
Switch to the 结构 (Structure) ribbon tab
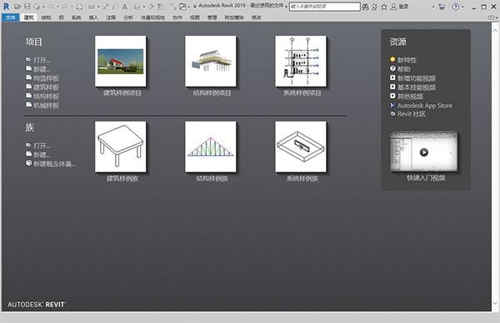[46, 17]
